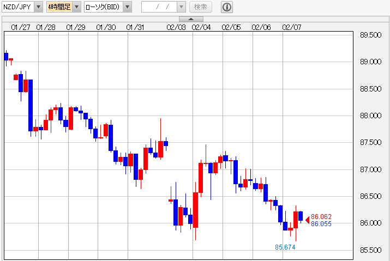Click the 89.000 price axis label
This screenshot has height=261, width=390.
(371, 62)
